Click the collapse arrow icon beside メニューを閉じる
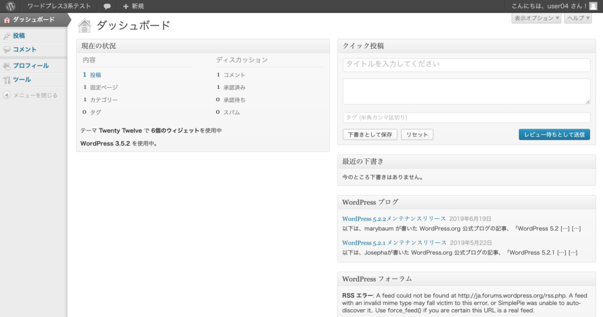Viewport: 603px width, 317px height. click(6, 95)
